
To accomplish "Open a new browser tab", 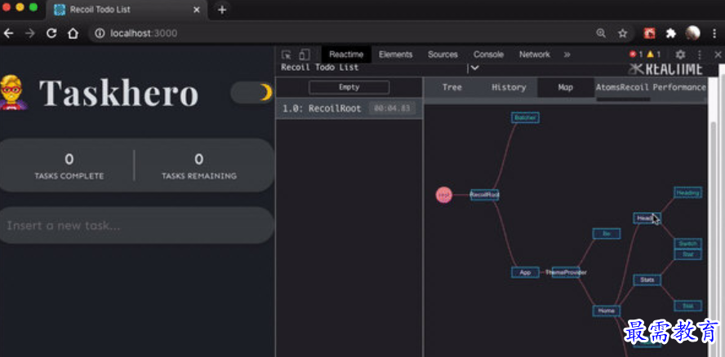I will pyautogui.click(x=222, y=10).
